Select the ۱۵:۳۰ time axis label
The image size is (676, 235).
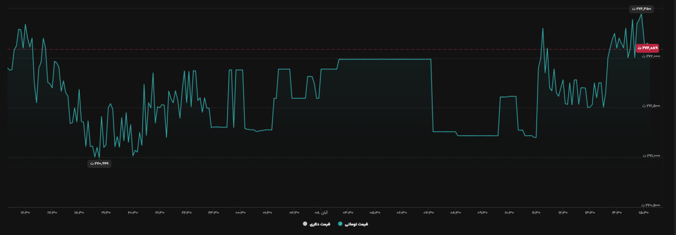(x=643, y=213)
